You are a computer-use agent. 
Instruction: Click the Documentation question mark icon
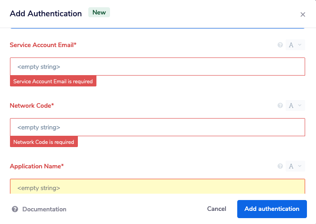[15, 209]
